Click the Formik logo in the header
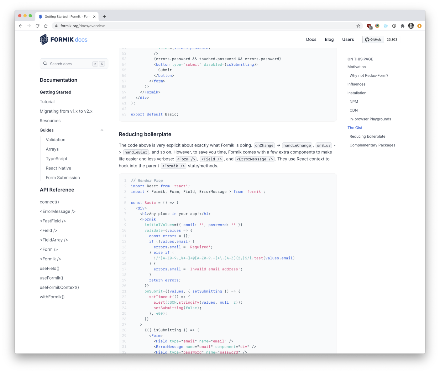This screenshot has width=440, height=373. coord(64,39)
